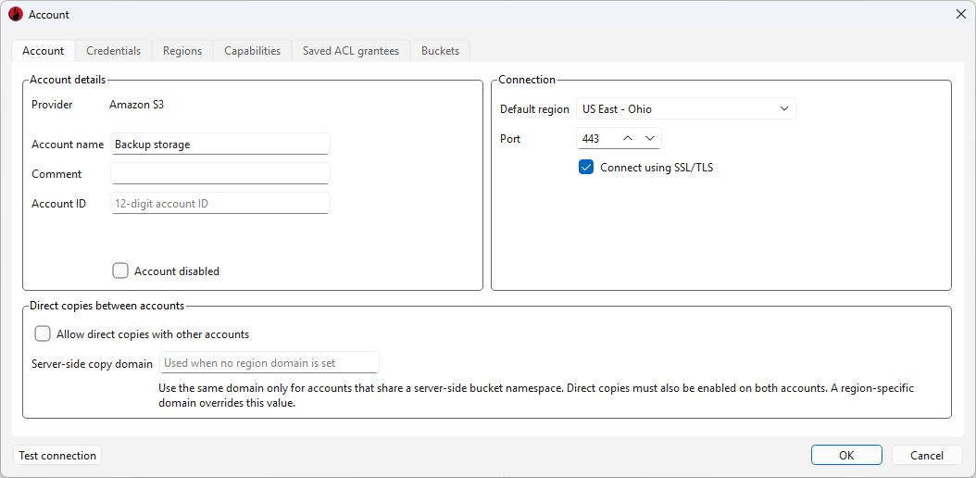Click the Server-side copy domain label

[92, 363]
